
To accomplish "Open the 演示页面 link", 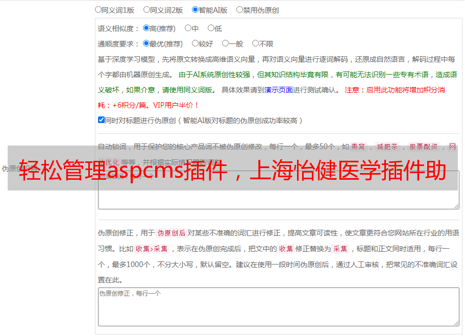I will click(279, 90).
